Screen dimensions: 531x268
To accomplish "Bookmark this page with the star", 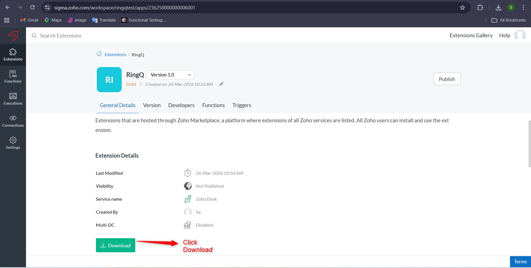I will (x=462, y=7).
